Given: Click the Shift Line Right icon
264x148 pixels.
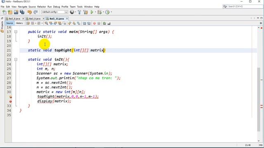Looking at the screenshot, I should 89,23.
